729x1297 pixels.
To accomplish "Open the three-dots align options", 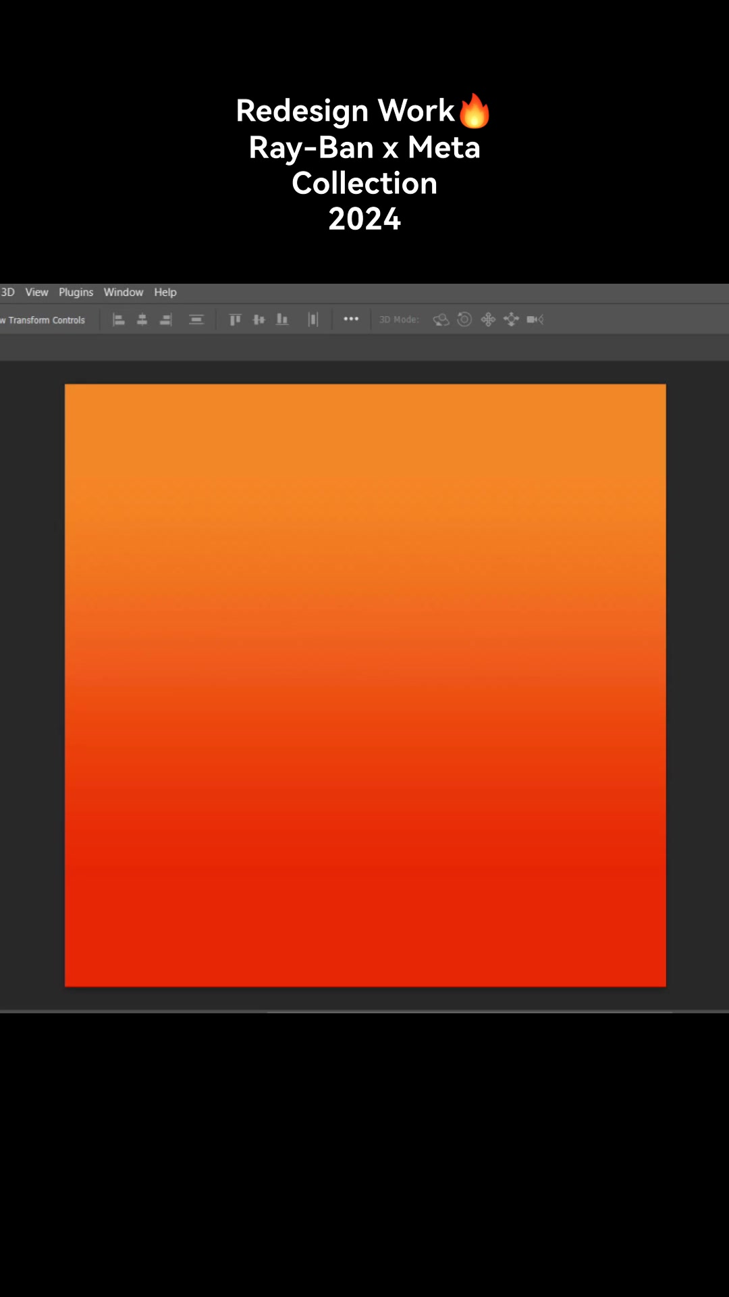I will (351, 320).
